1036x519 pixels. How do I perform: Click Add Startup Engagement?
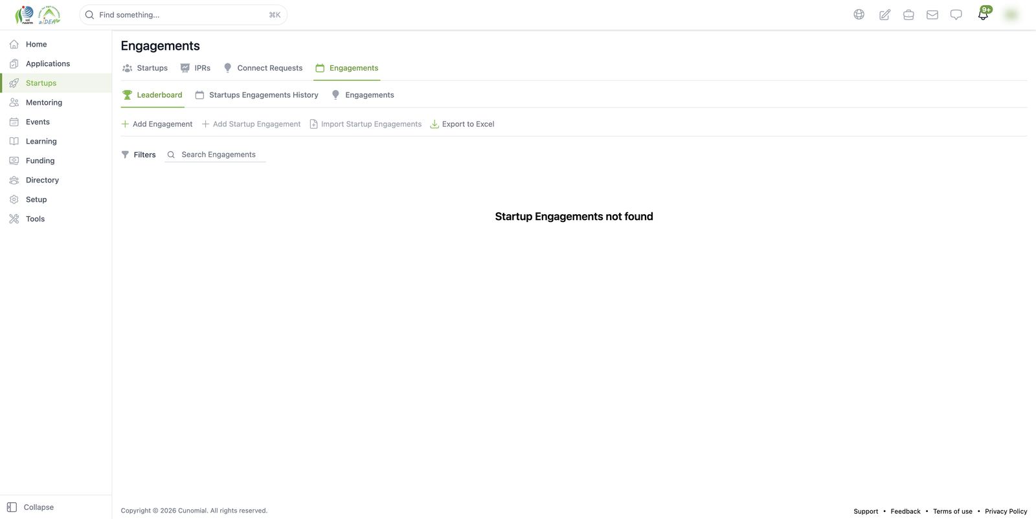click(251, 124)
